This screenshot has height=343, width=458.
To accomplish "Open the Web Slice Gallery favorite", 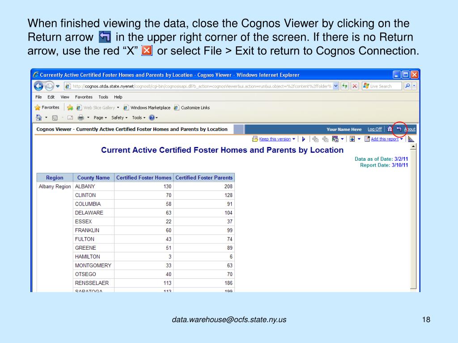I will click(x=98, y=108).
